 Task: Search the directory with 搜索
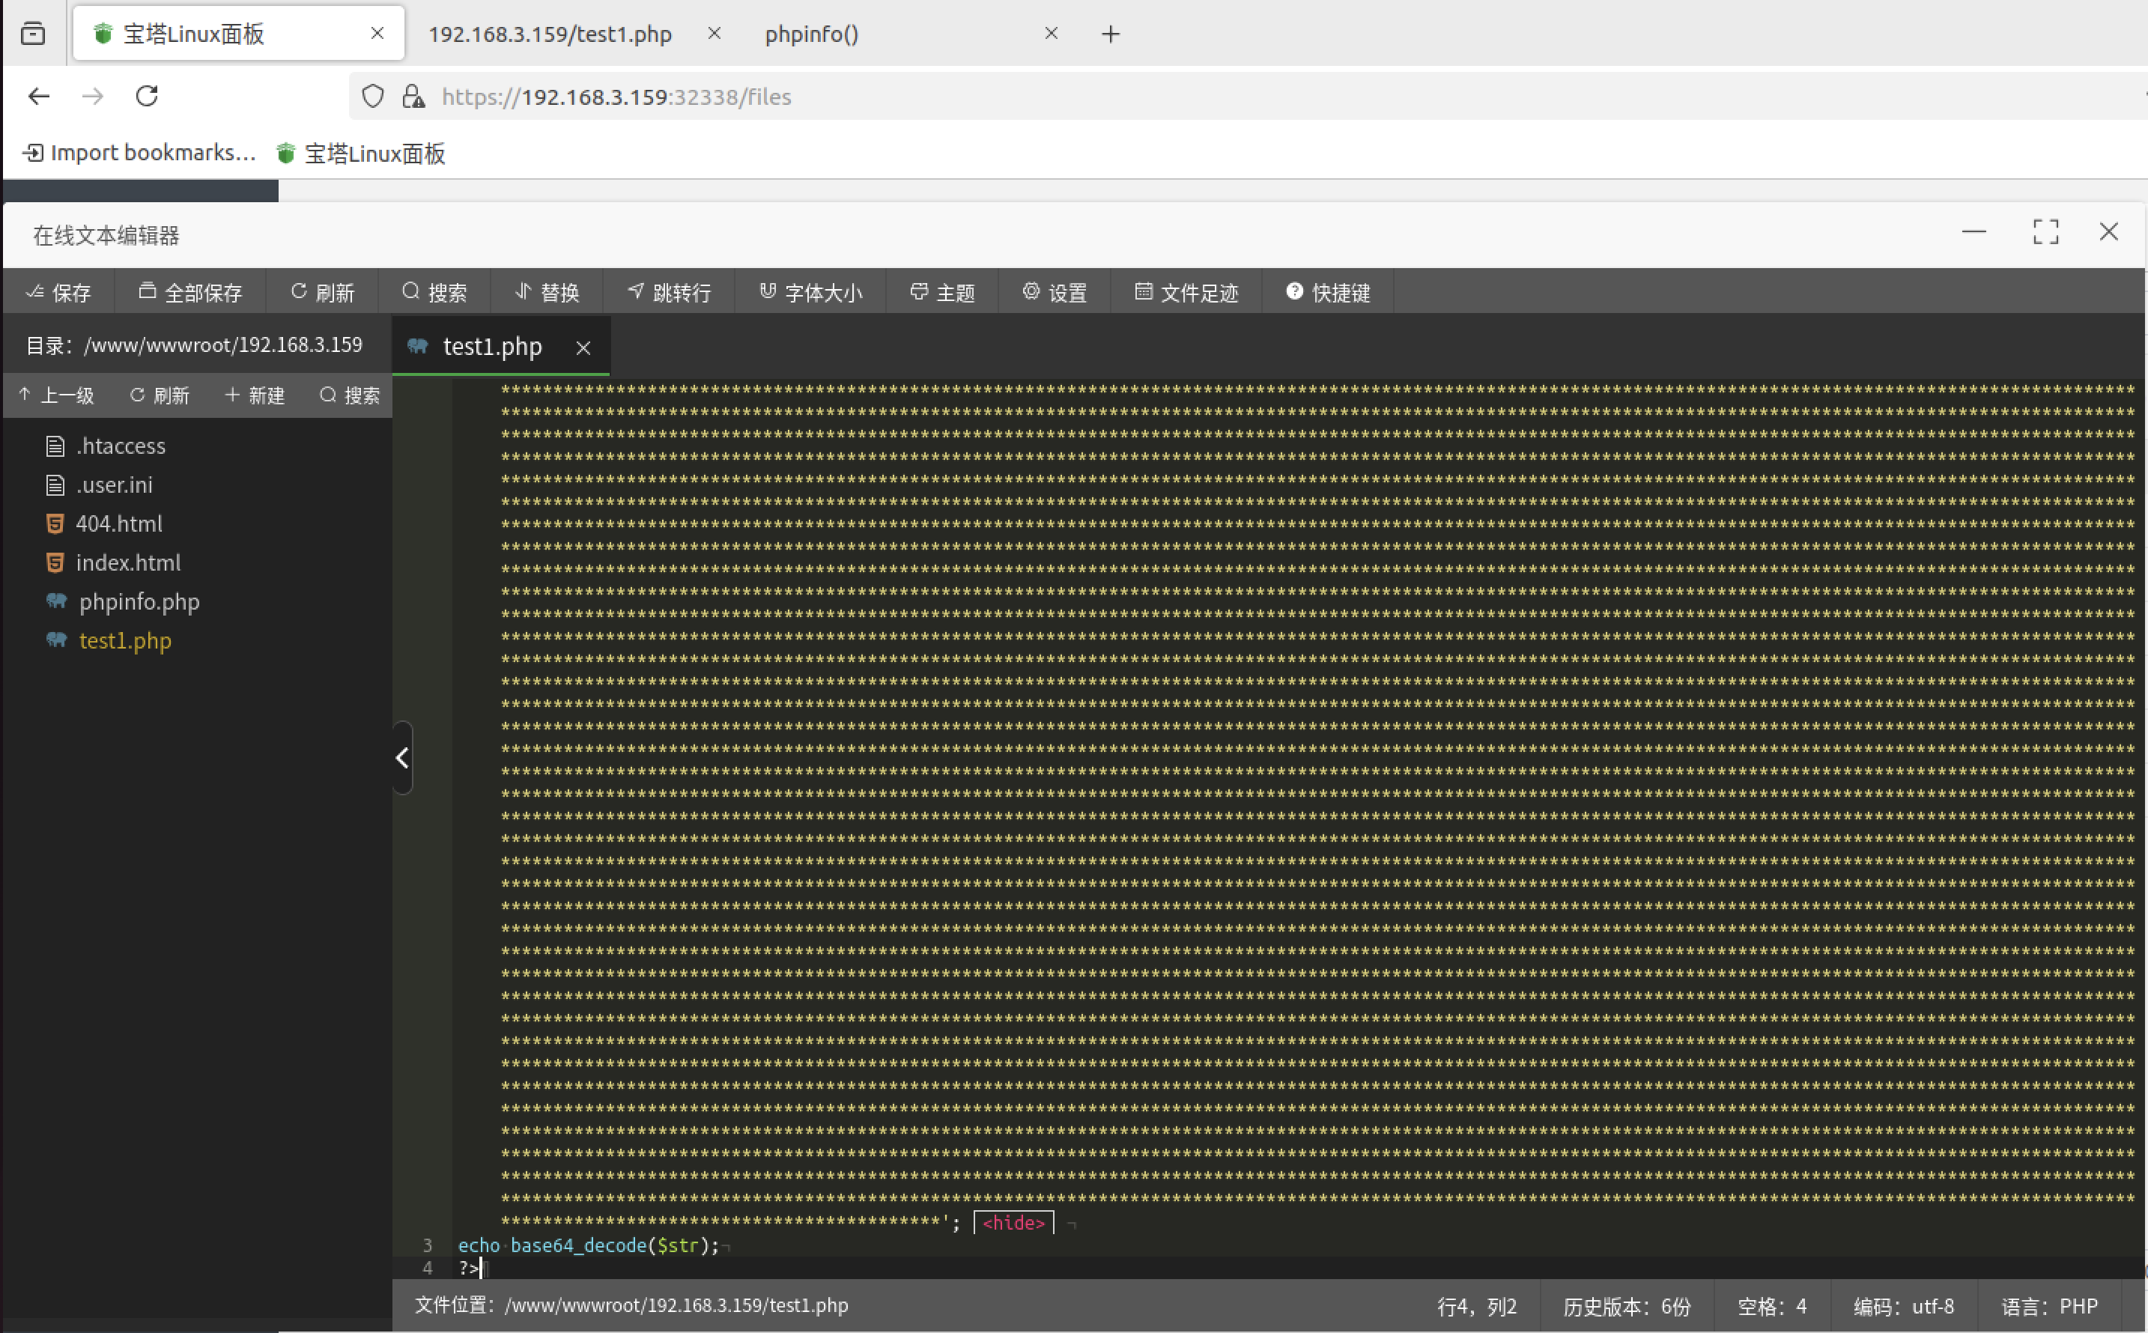click(350, 395)
